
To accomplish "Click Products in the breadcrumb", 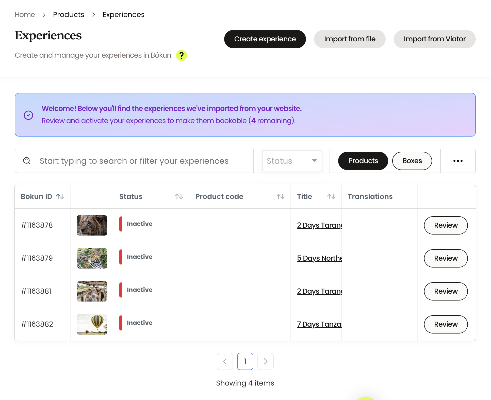I will click(x=69, y=15).
